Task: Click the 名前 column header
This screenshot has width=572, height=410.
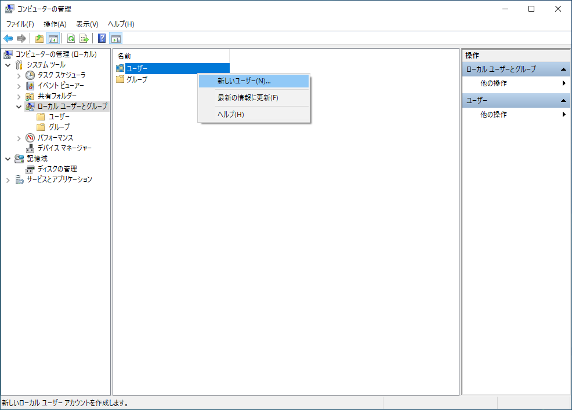Action: [x=172, y=56]
